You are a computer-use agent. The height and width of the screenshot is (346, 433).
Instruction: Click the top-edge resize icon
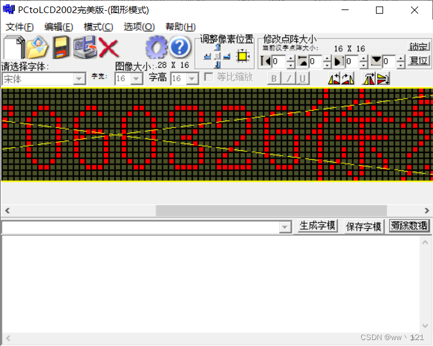click(303, 61)
